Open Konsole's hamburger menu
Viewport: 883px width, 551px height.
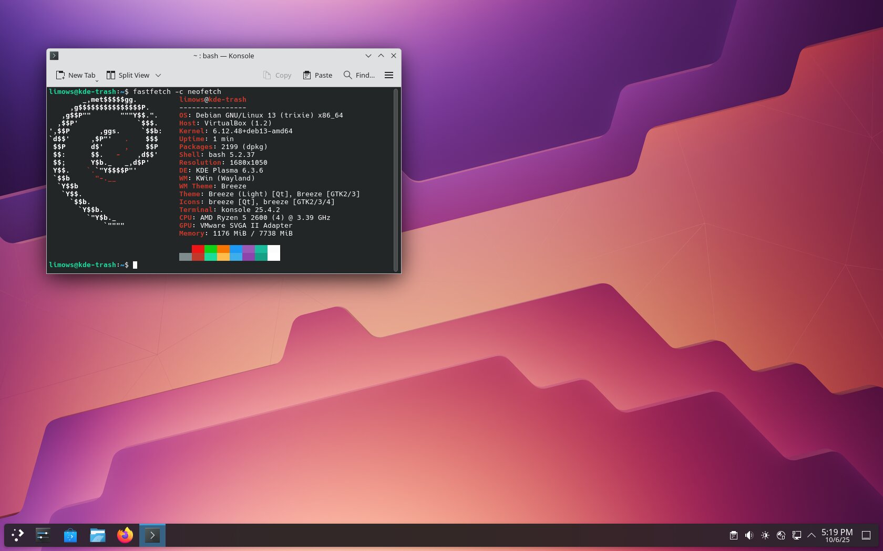[x=389, y=76]
